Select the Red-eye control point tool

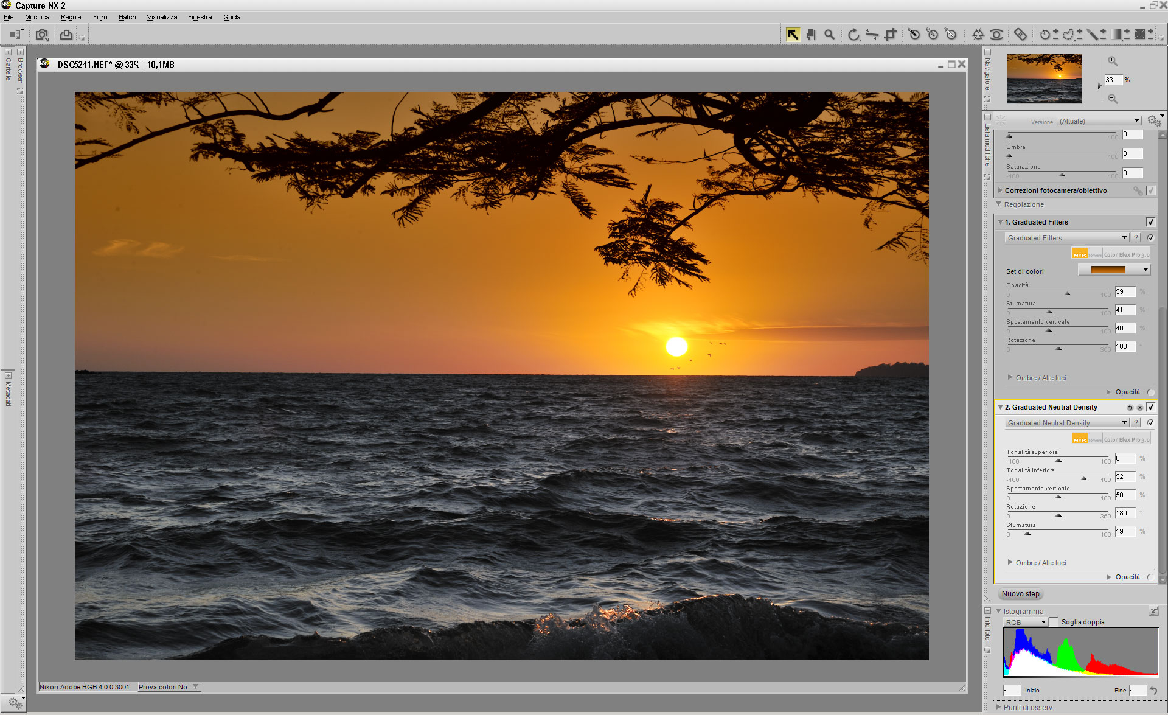tap(996, 35)
